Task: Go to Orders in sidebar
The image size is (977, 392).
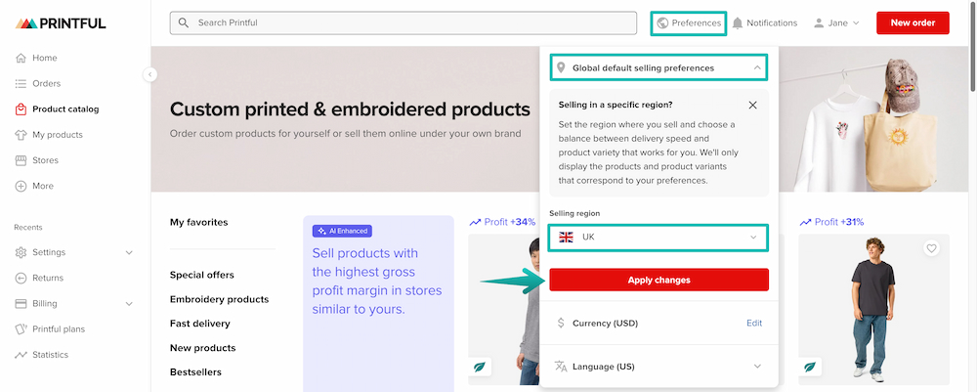Action: (46, 84)
